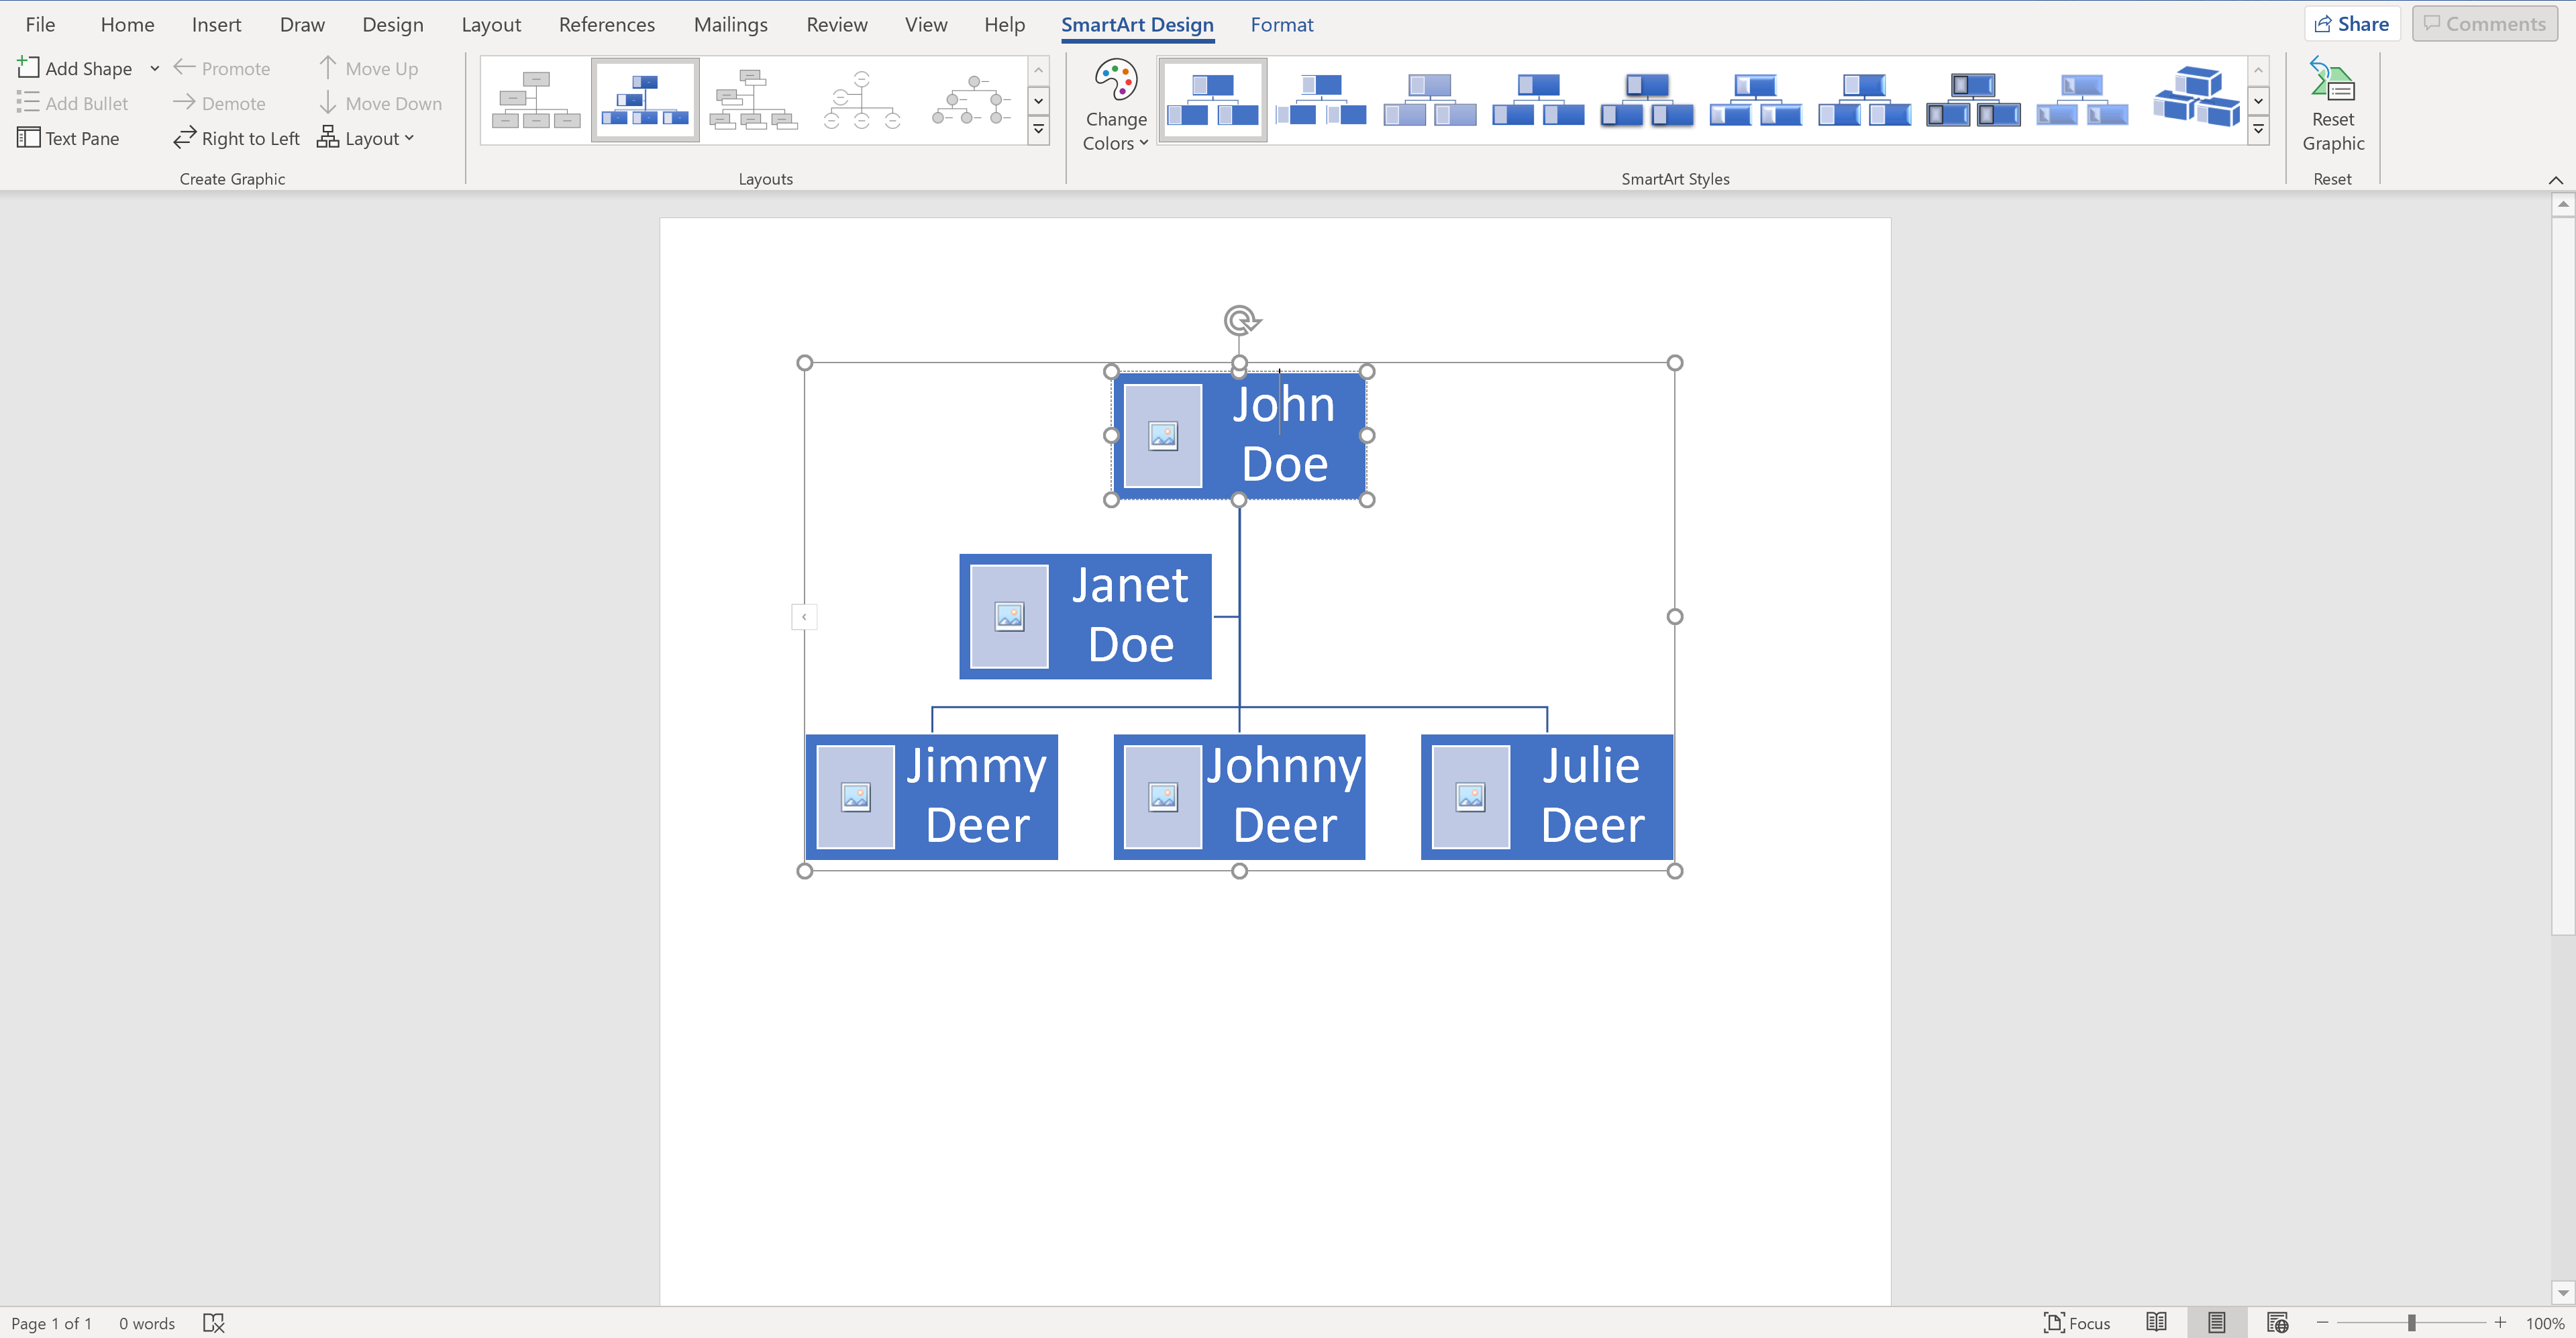Click the zoom slider handle
This screenshot has height=1338, width=2576.
[2411, 1322]
